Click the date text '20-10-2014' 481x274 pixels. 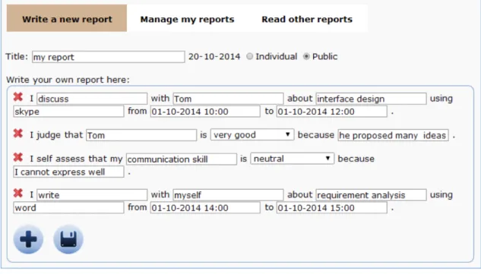[x=214, y=57]
